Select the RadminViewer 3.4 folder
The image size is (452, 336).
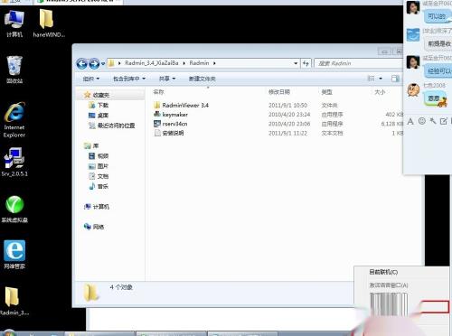181,105
